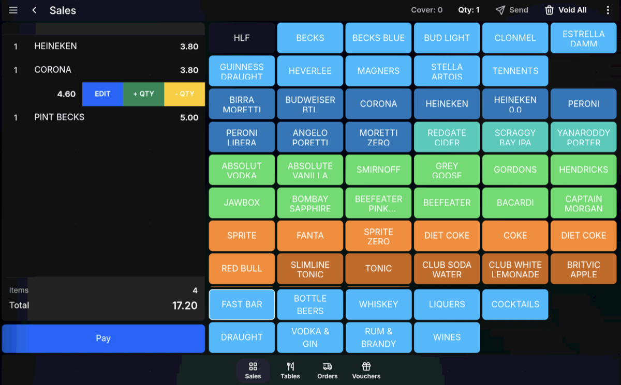Add GREY GOOSE to the order
The width and height of the screenshot is (621, 385).
pyautogui.click(x=447, y=170)
